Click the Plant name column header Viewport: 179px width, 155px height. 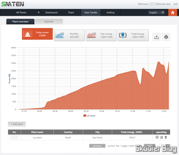click(37, 132)
